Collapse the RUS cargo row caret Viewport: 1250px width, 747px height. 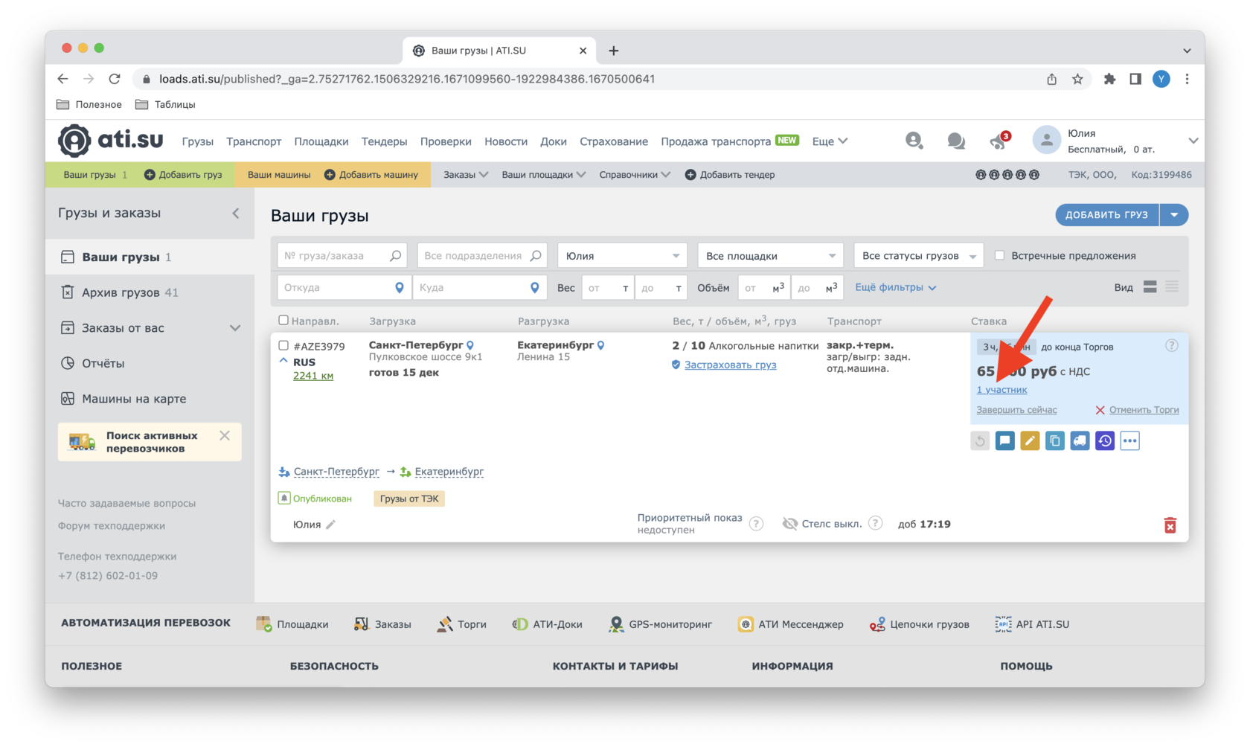(x=283, y=361)
